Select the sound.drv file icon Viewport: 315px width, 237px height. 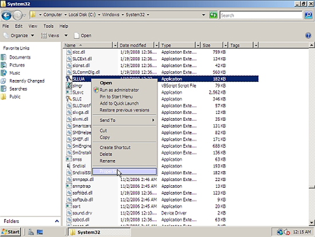pyautogui.click(x=69, y=213)
